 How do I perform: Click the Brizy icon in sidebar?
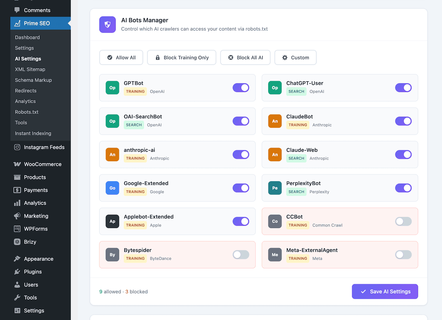tap(17, 242)
